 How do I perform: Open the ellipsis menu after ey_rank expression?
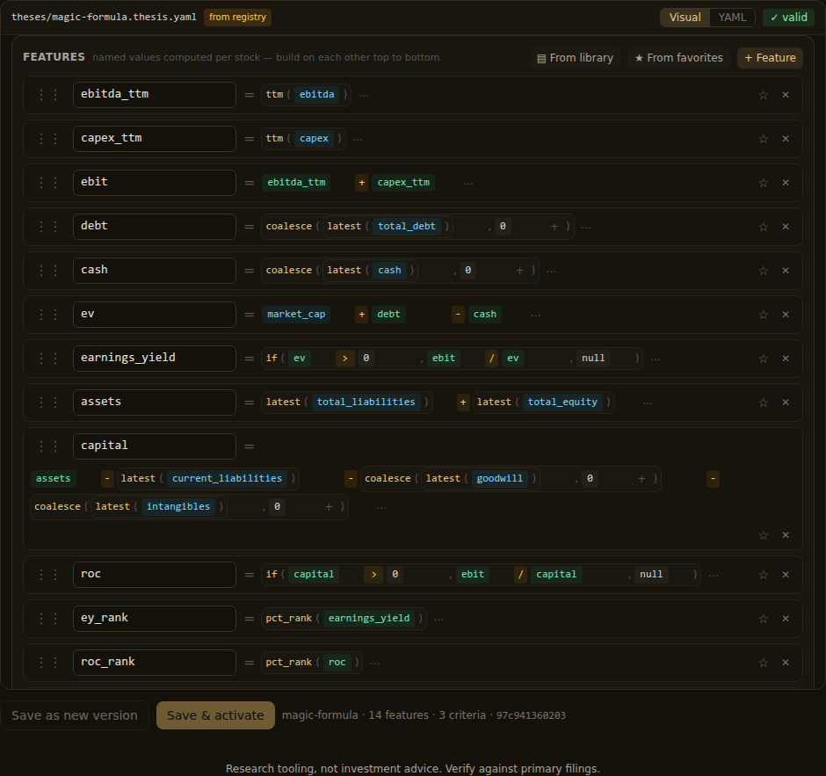coord(438,619)
